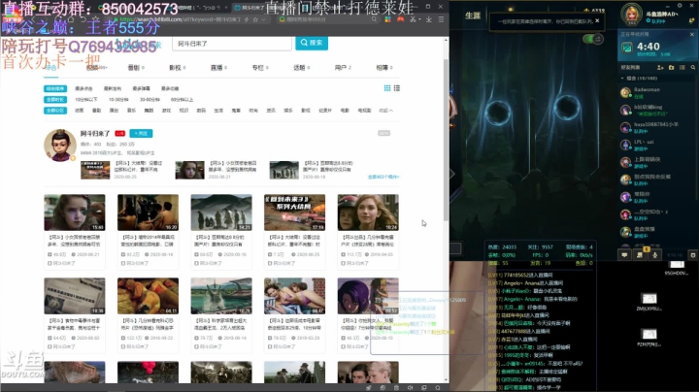Click the browser search magnifier icon
This screenshot has height=392, width=699.
374,19
